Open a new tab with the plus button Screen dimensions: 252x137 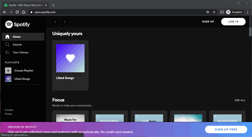[54, 5]
